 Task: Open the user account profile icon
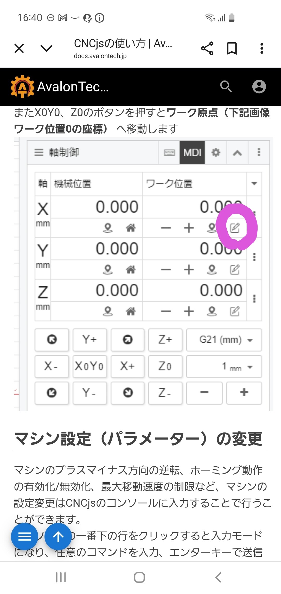(x=259, y=86)
